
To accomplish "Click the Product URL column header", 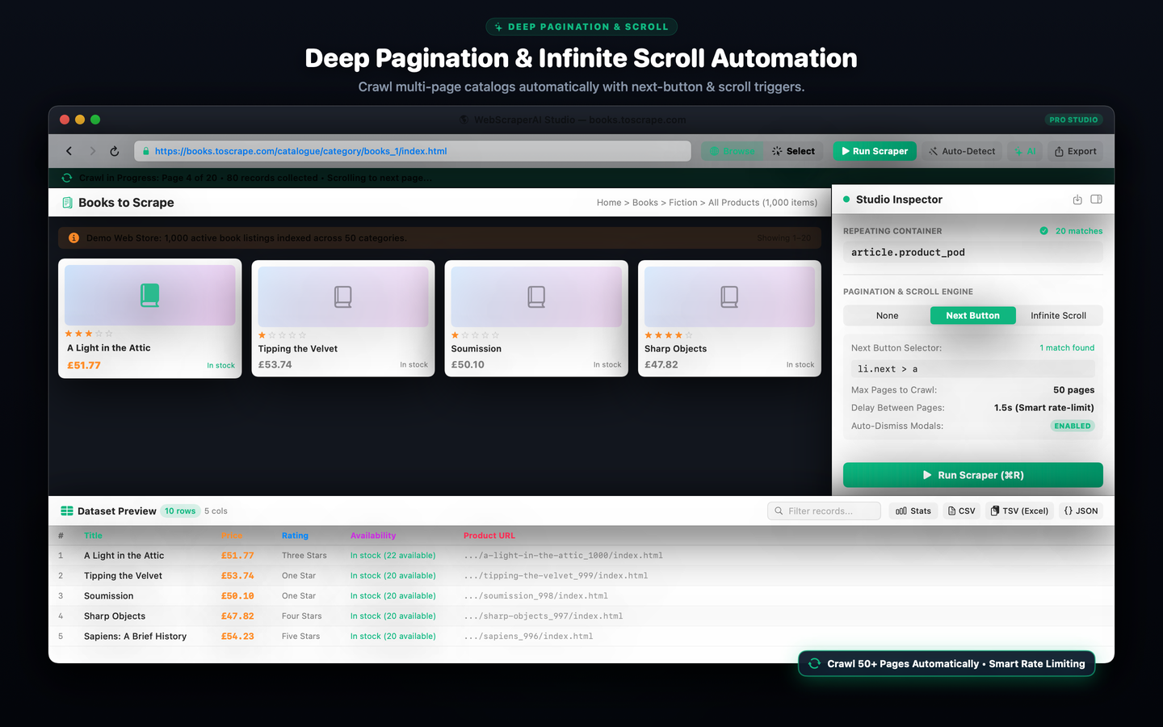I will click(x=489, y=536).
